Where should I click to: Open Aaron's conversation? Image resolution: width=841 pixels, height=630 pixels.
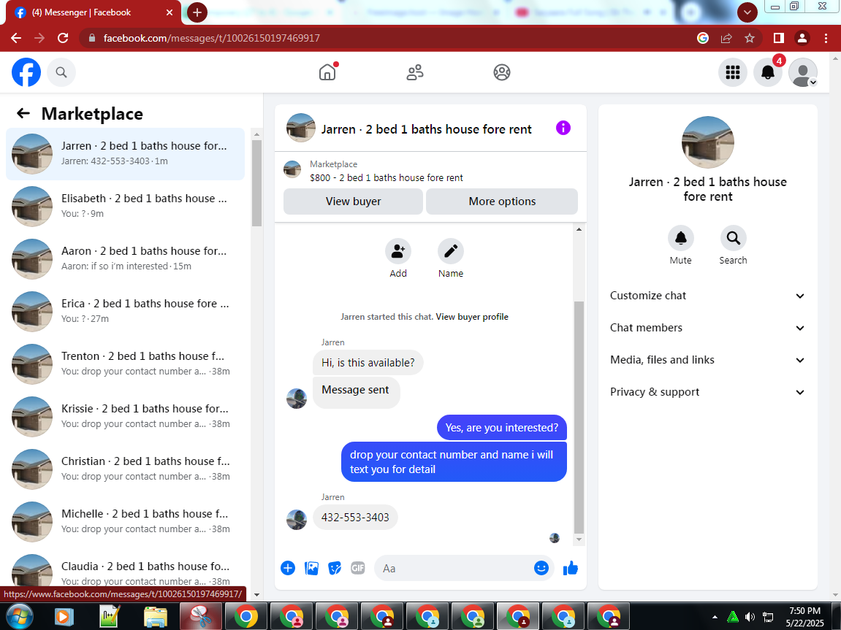(x=125, y=258)
